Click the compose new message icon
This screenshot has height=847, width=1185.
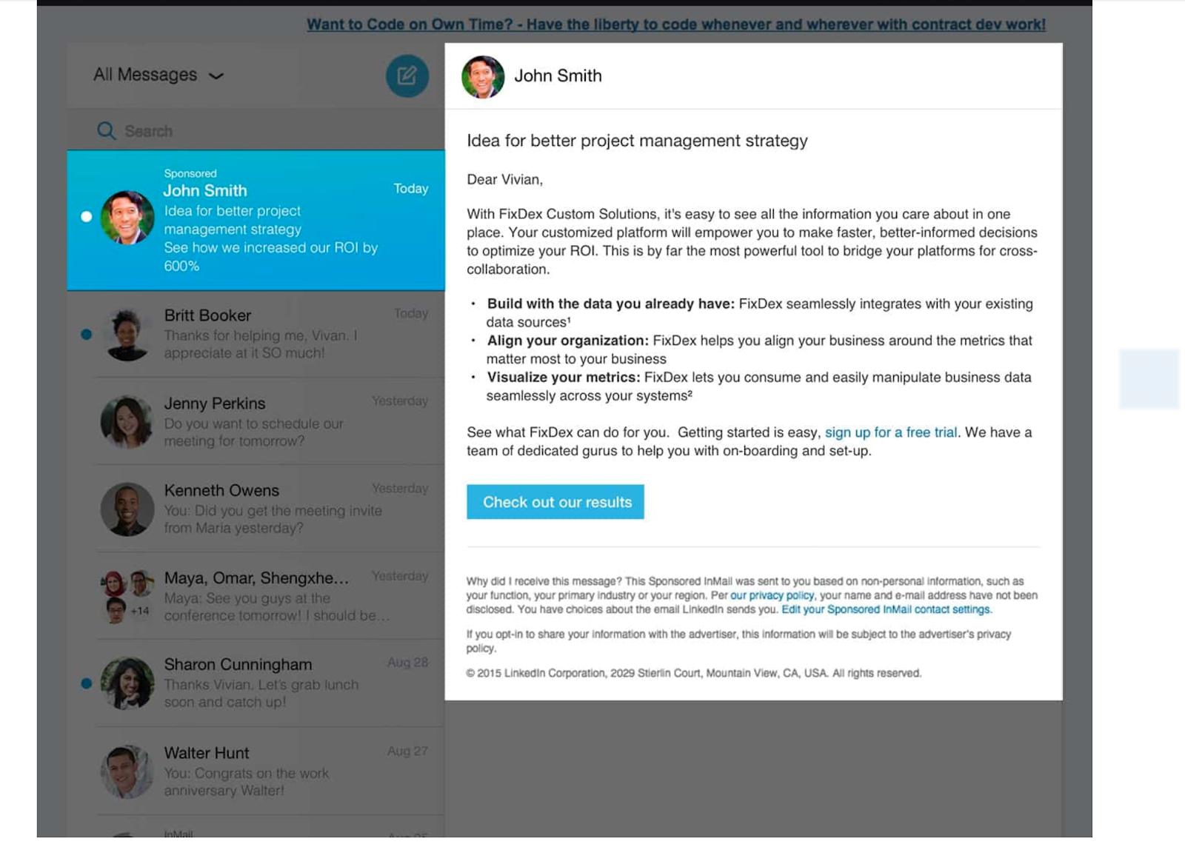pyautogui.click(x=407, y=76)
